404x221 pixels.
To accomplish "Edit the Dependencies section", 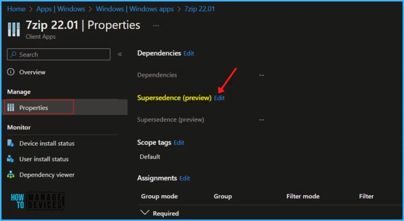I will click(x=189, y=53).
